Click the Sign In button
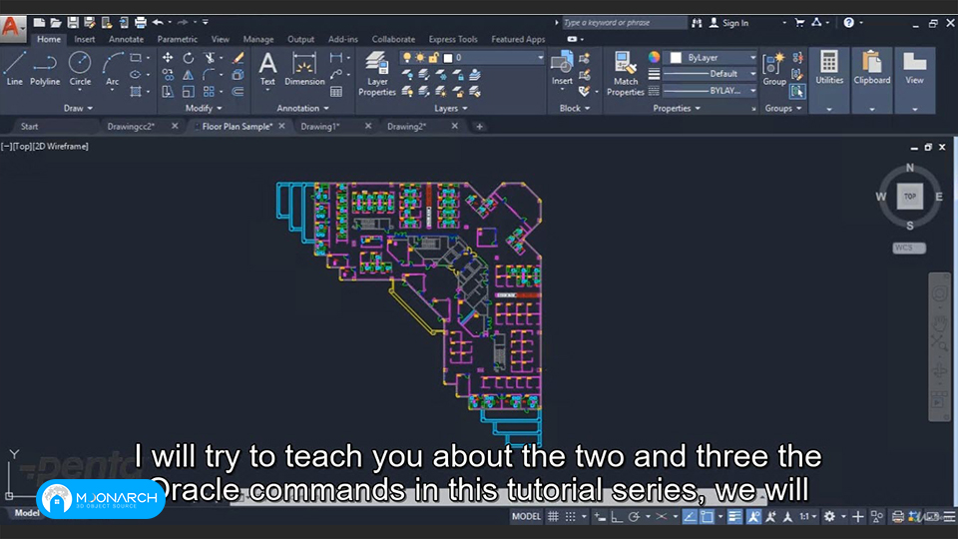This screenshot has width=958, height=539. 728,23
